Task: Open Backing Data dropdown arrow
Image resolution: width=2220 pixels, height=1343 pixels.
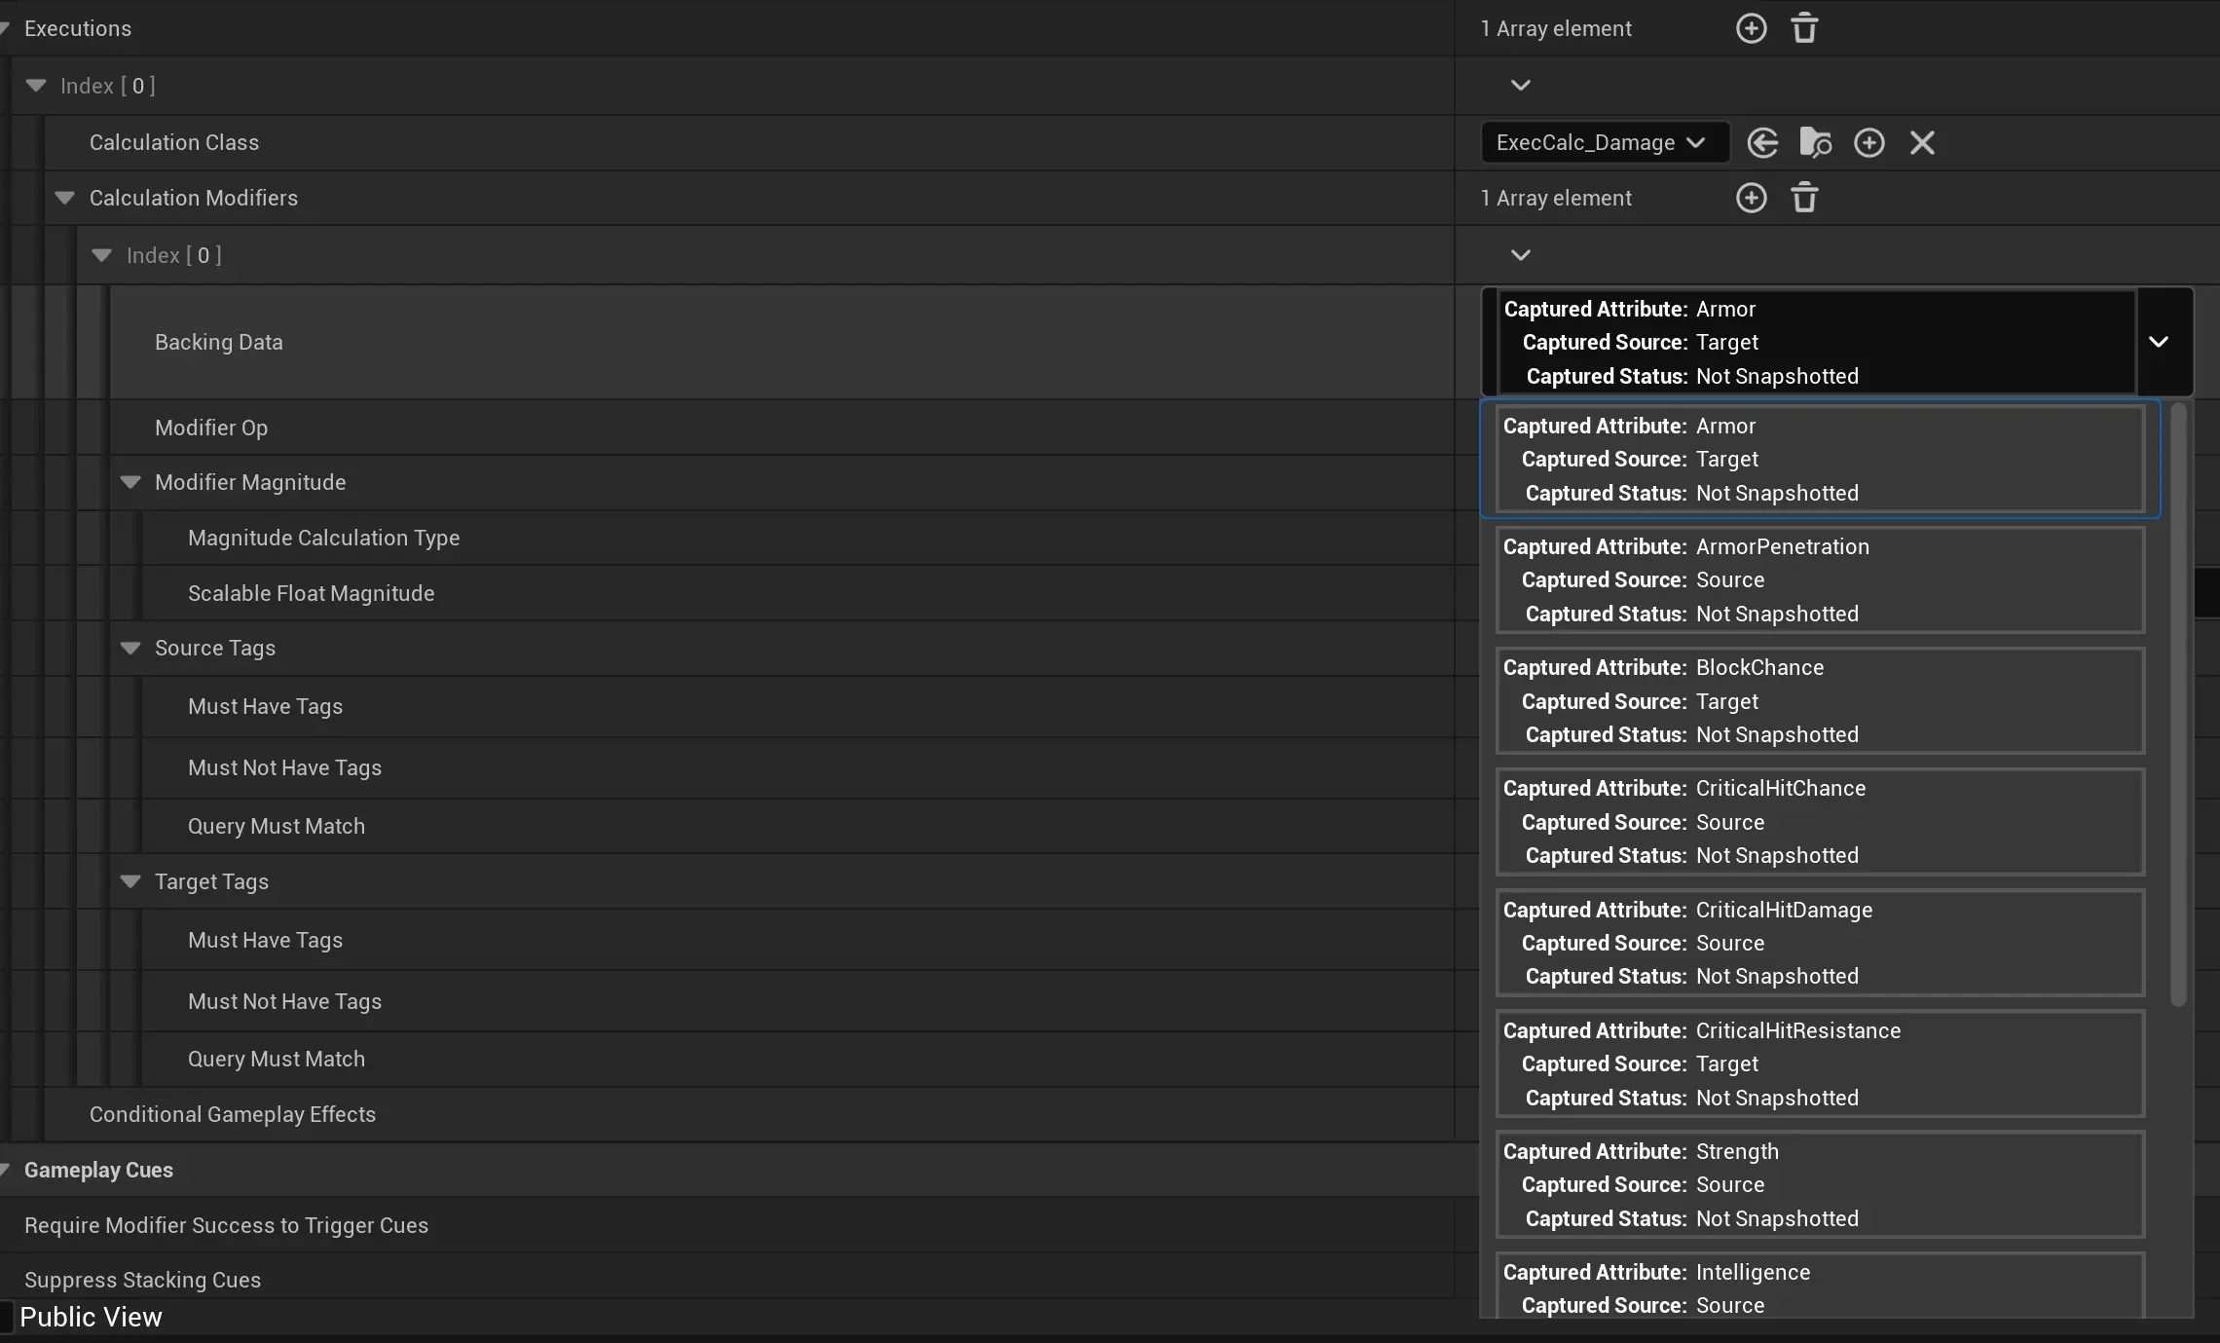Action: coord(2159,342)
